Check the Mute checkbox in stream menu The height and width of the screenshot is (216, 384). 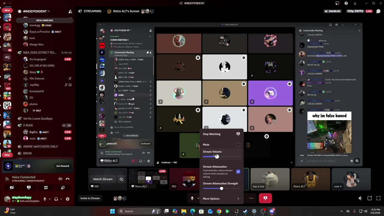238,145
